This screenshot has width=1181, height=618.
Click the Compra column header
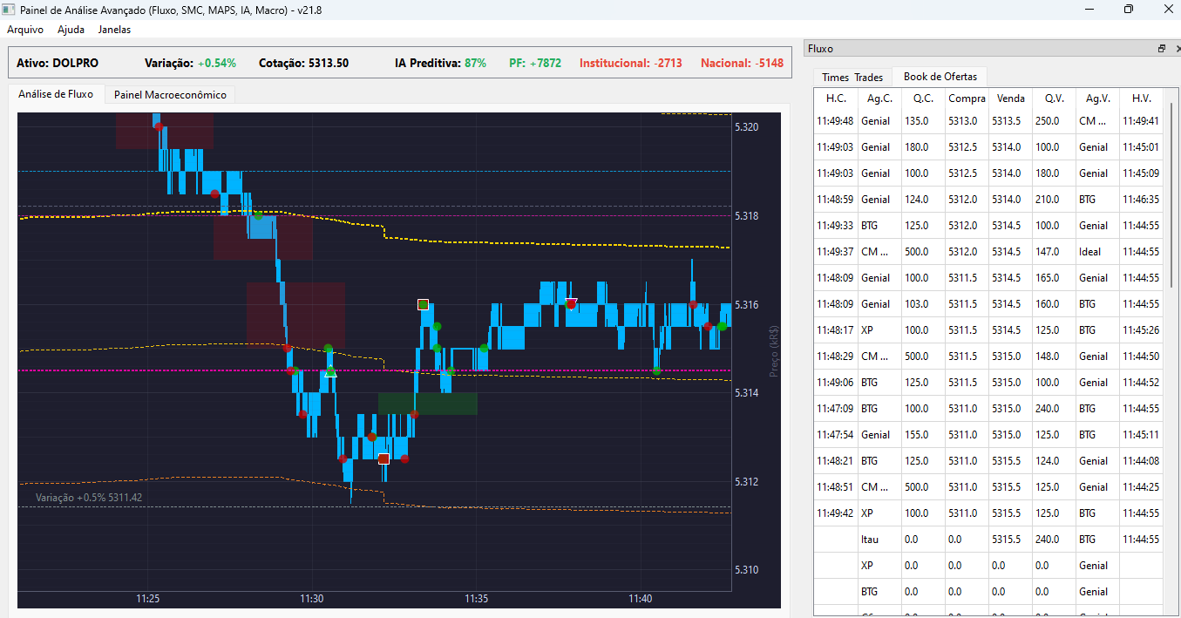point(967,98)
